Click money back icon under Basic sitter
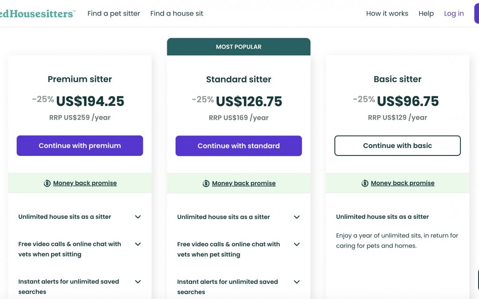 (x=365, y=183)
